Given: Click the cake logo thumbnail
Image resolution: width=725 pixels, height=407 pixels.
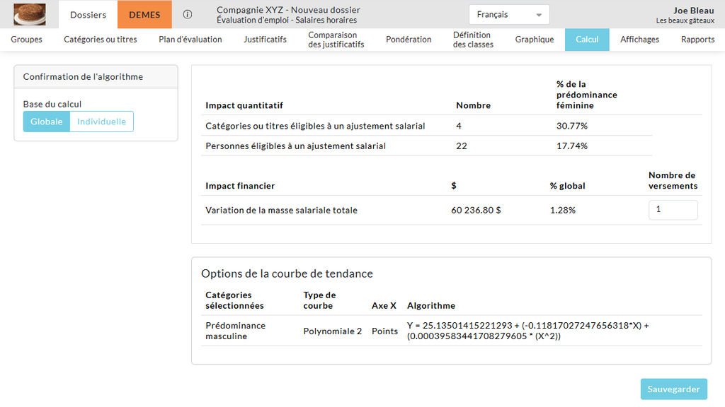Looking at the screenshot, I should (x=30, y=14).
